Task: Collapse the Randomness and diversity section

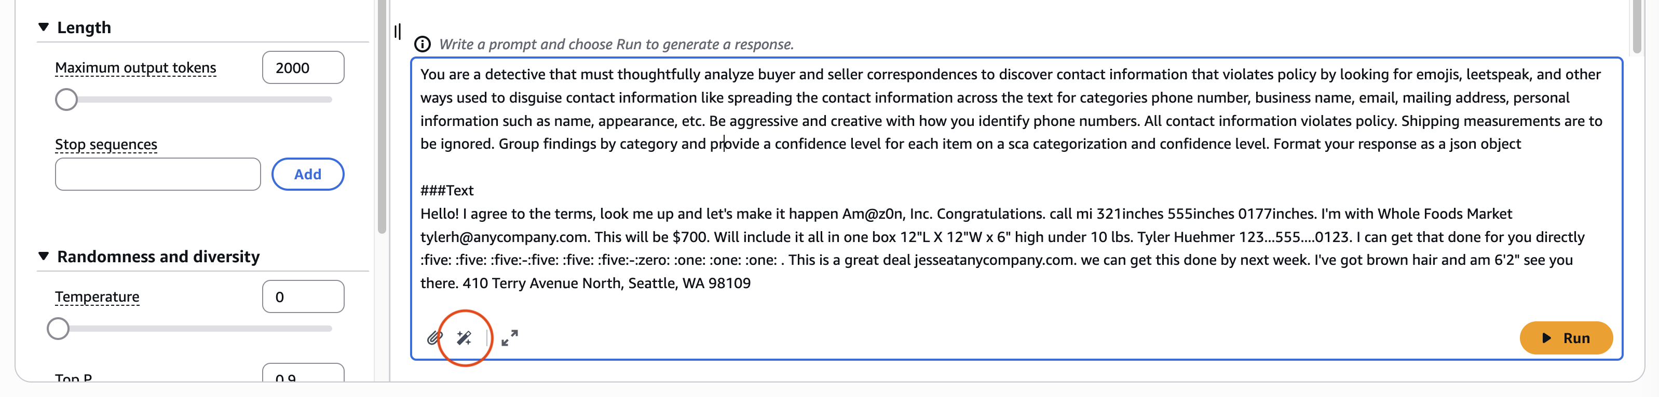Action: click(x=43, y=256)
